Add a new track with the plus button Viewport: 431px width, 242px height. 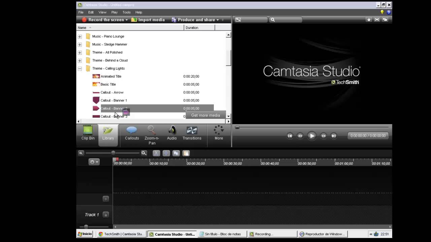click(x=106, y=199)
